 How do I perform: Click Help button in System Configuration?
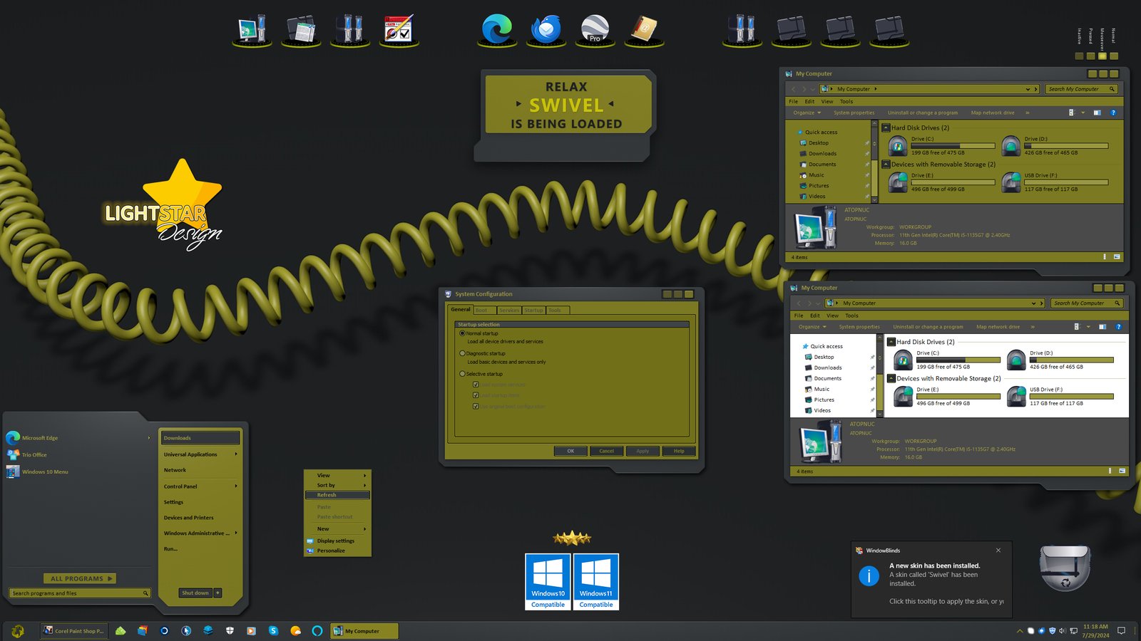point(679,451)
